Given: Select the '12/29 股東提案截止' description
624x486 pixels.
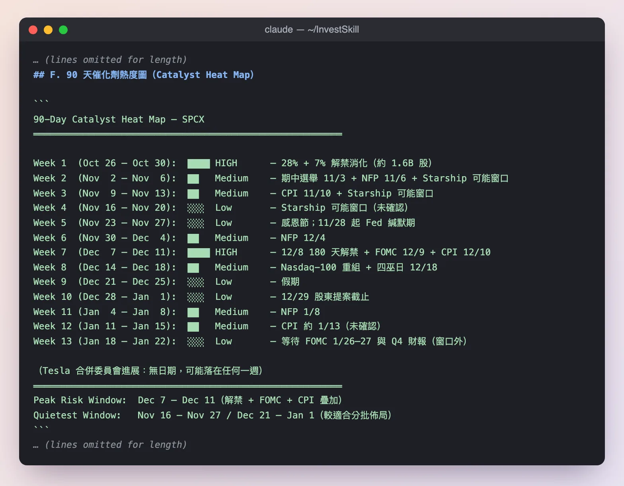Looking at the screenshot, I should pyautogui.click(x=325, y=297).
